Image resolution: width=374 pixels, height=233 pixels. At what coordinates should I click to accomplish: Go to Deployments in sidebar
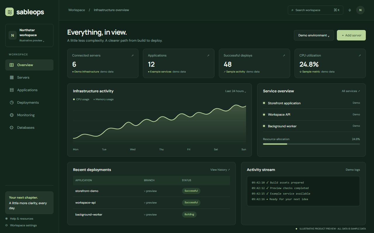[29, 103]
